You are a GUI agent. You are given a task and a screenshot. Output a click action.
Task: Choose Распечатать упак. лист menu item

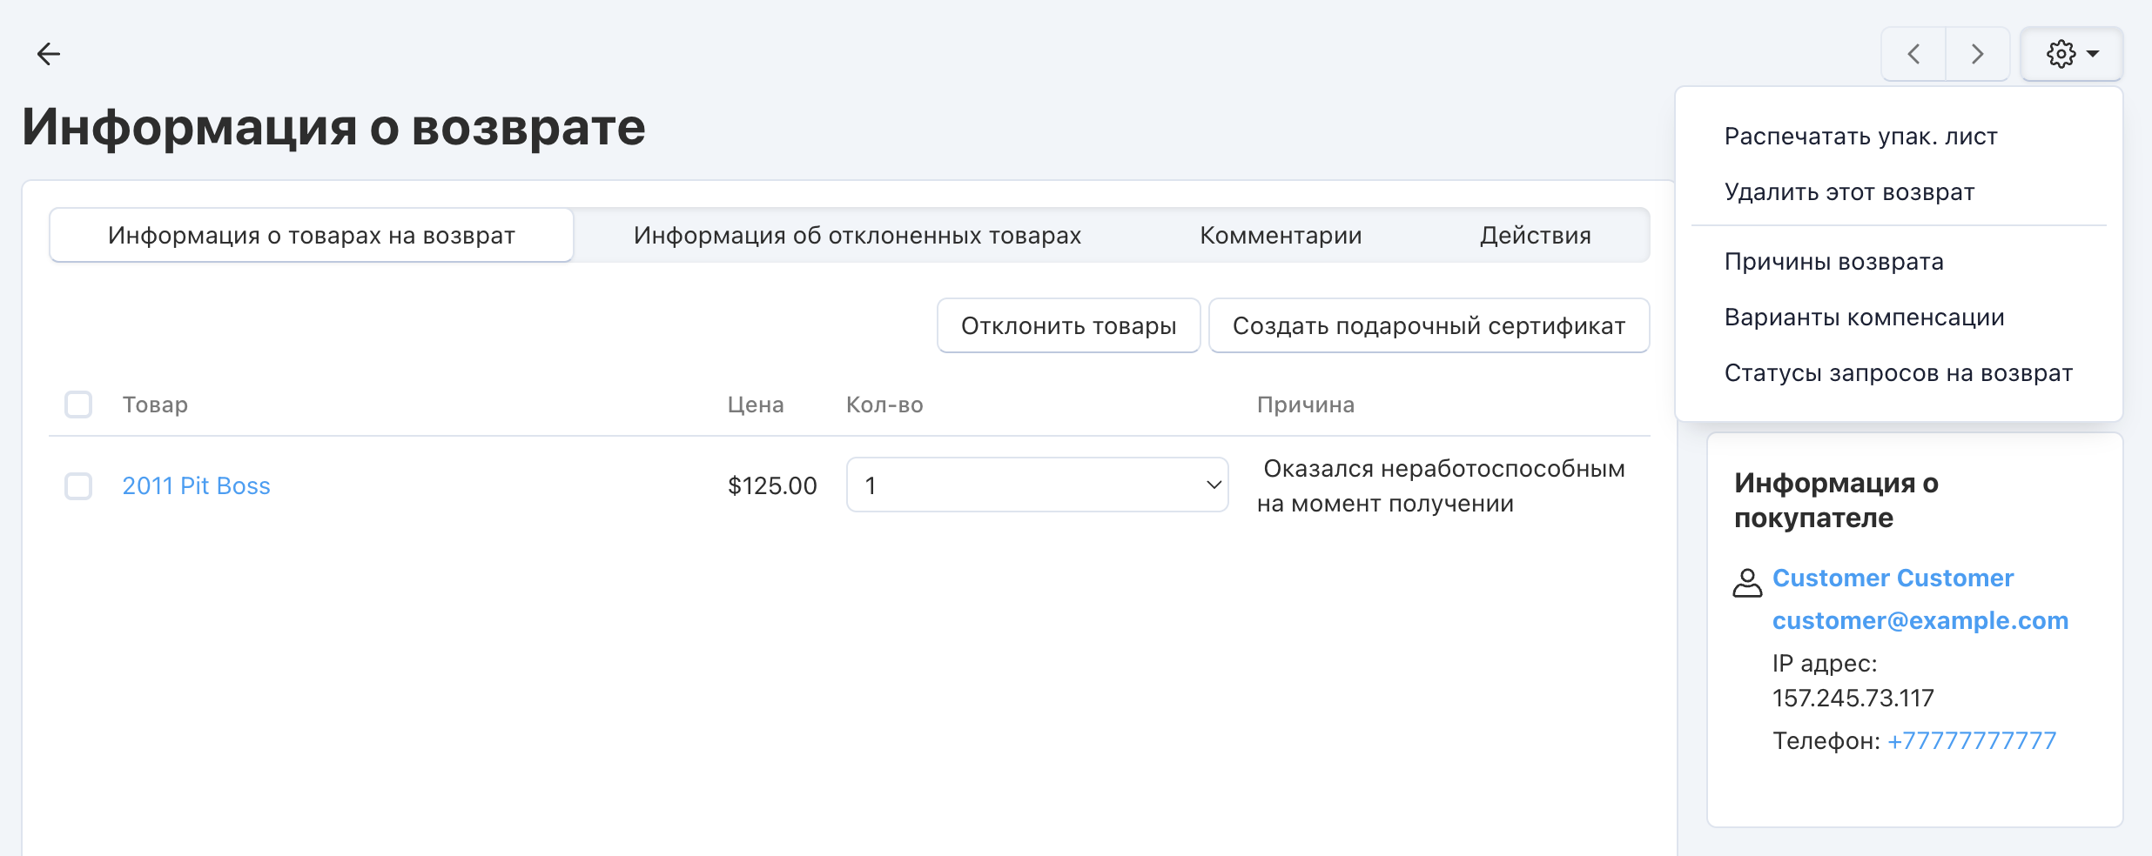point(1860,137)
